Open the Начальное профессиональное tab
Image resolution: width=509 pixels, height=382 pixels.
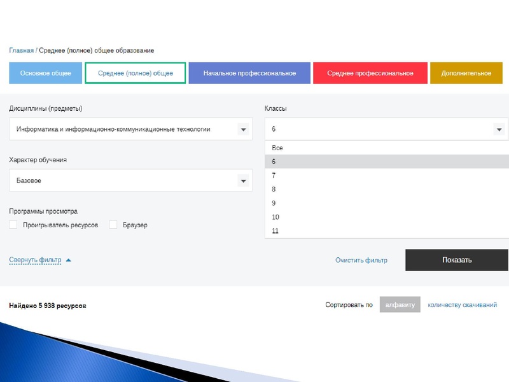point(249,73)
